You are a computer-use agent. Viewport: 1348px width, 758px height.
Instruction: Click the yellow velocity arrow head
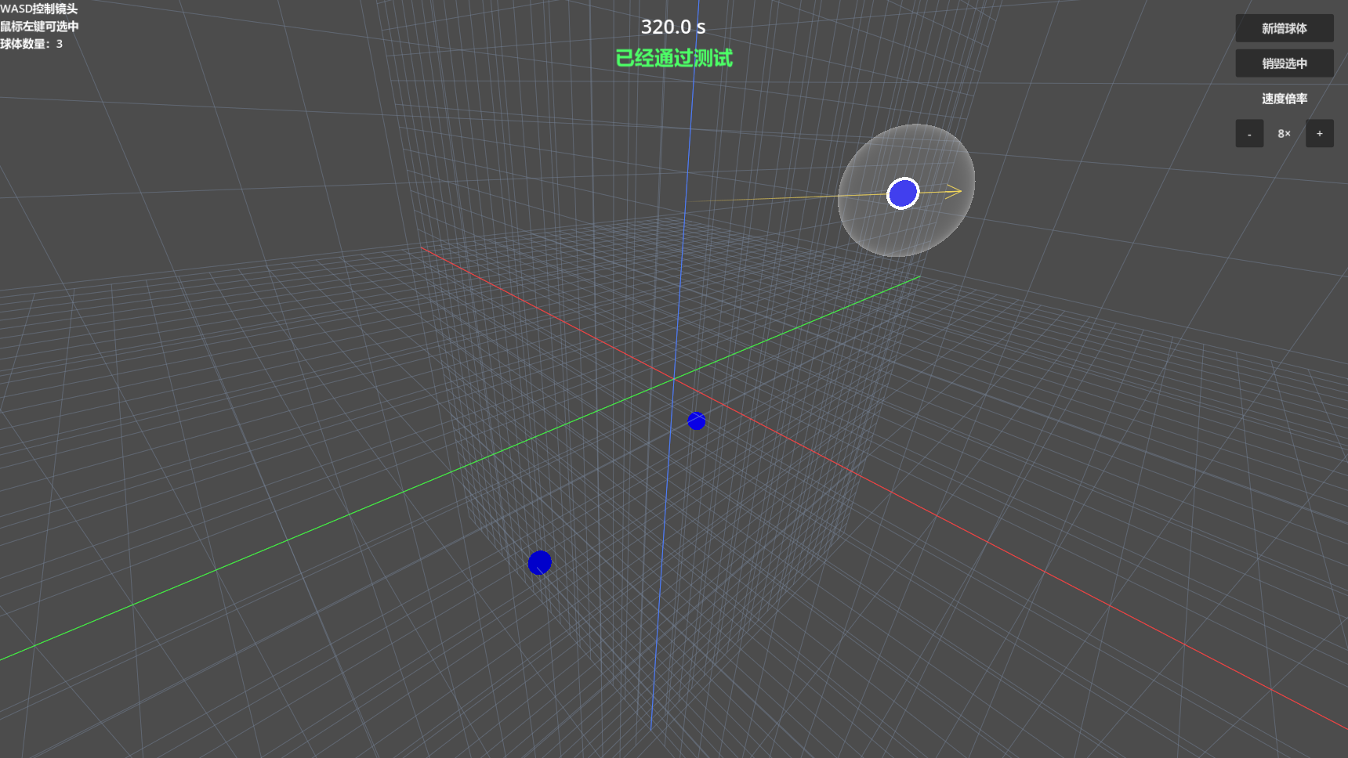[954, 191]
